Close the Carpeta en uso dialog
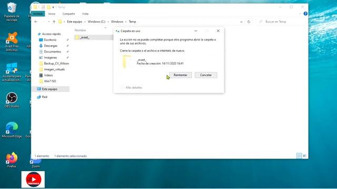The width and height of the screenshot is (337, 189). click(218, 31)
